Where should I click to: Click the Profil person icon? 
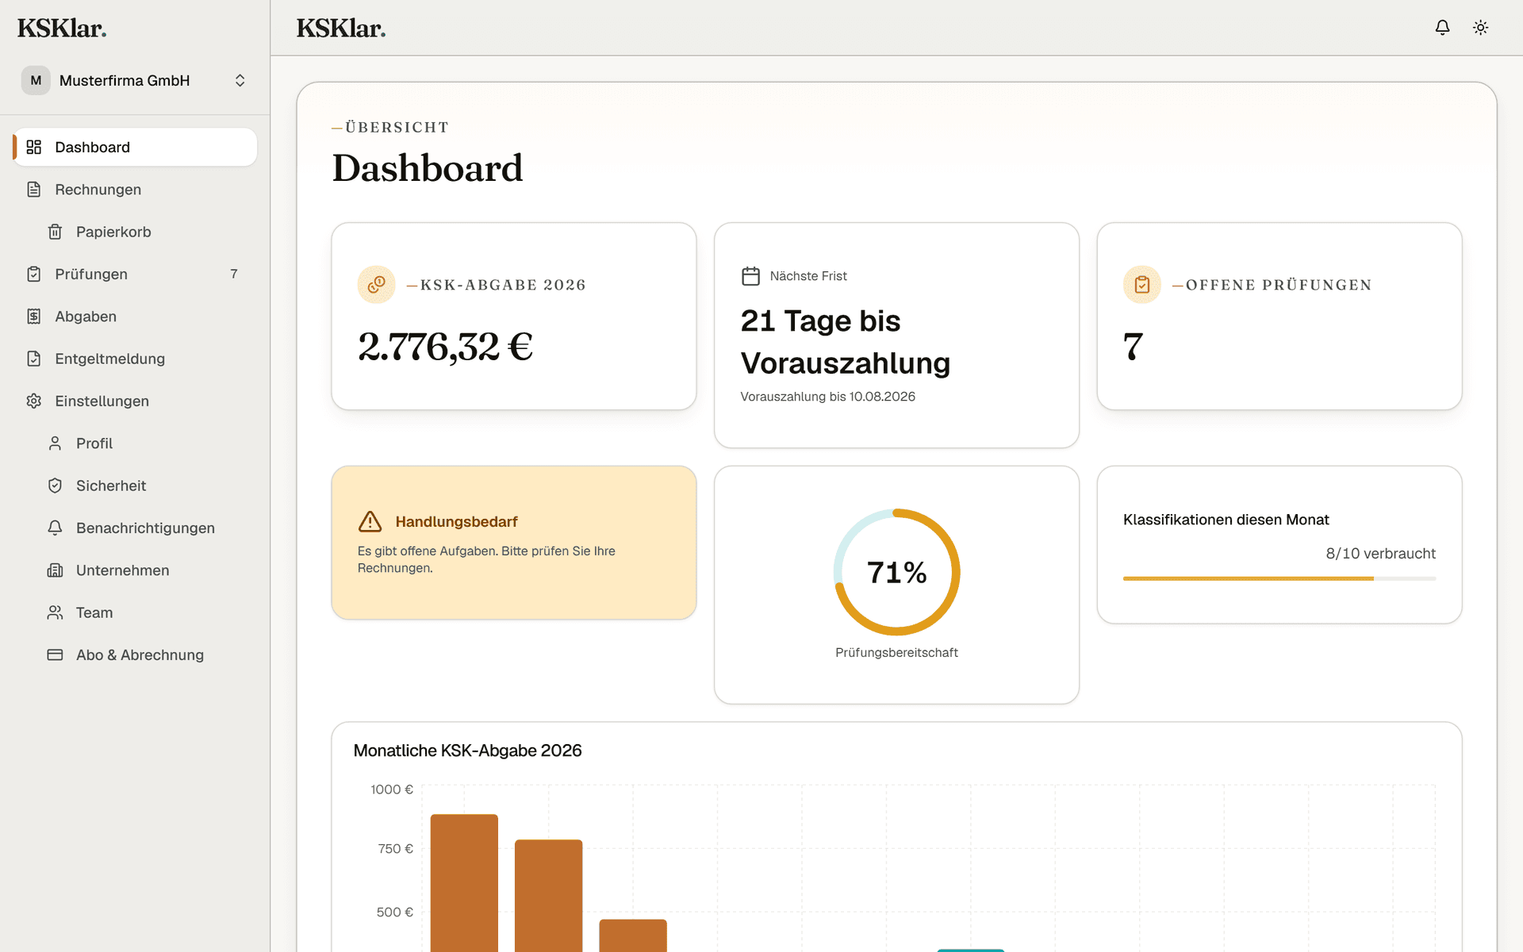[x=55, y=443]
